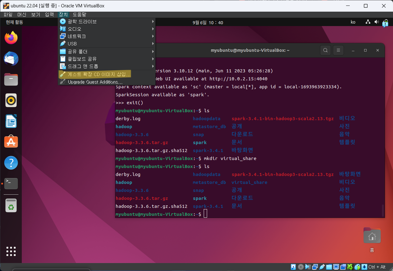Viewport: 393px width, 271px height.
Task: Expand the USB submenu
Action: click(107, 44)
